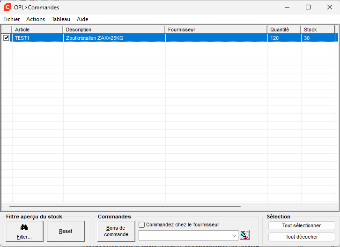
Task: Select the TEST1 article cell
Action: pos(38,38)
